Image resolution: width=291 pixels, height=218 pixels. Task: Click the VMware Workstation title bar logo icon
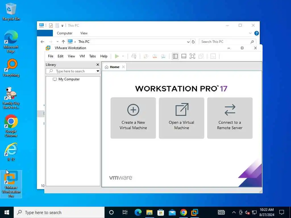48,48
